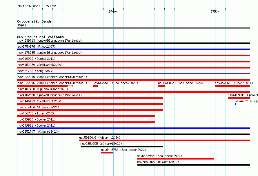The height and width of the screenshot is (176, 258).
Task: Click the black nsv5852707 variant bar
Action: [133, 134]
